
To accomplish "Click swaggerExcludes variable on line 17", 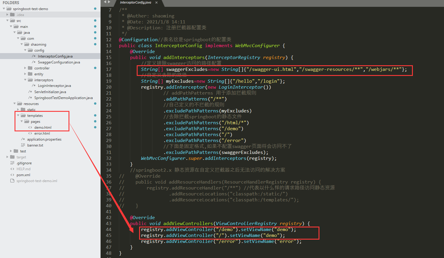I will point(187,69).
